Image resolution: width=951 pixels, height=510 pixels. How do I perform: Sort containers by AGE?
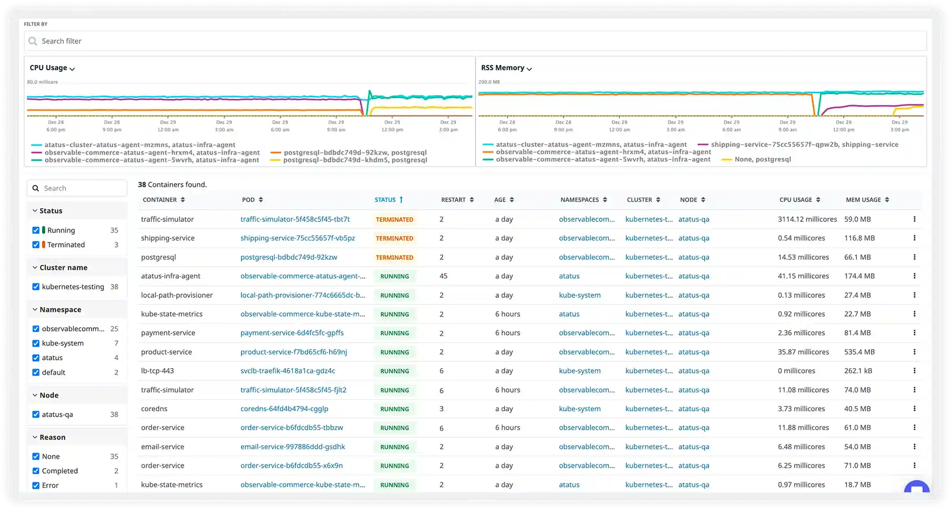pyautogui.click(x=511, y=200)
